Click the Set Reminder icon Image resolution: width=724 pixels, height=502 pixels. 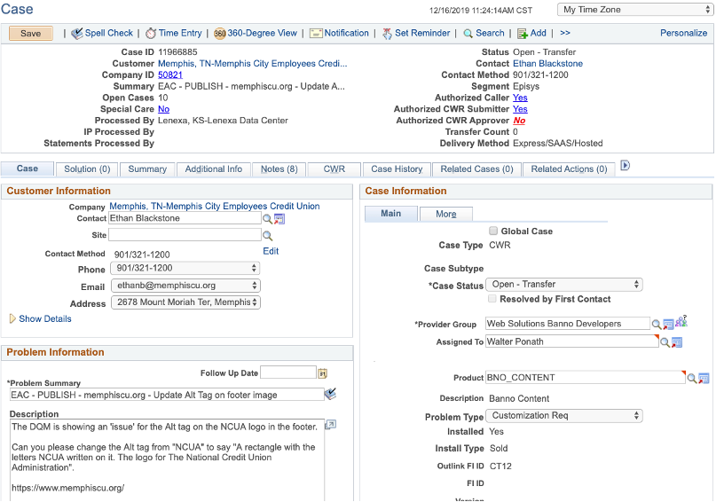(388, 34)
